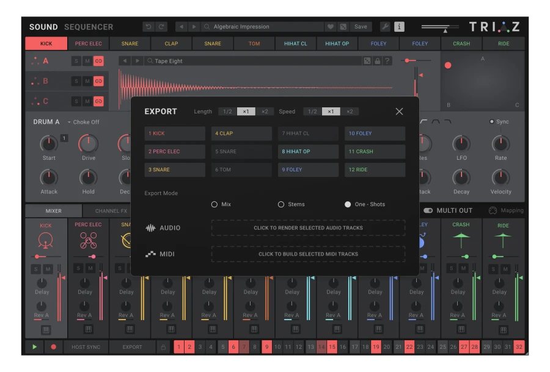Viewport: 550px width, 372px height.
Task: Randomize the Tape Eight sample with dice icon
Action: click(x=367, y=61)
